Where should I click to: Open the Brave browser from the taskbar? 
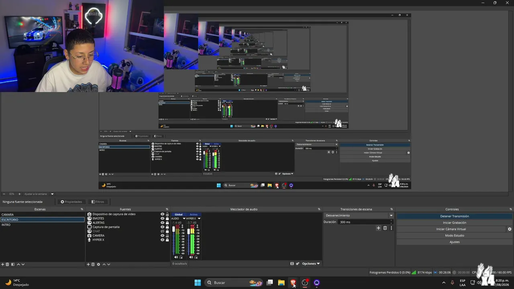tap(293, 283)
